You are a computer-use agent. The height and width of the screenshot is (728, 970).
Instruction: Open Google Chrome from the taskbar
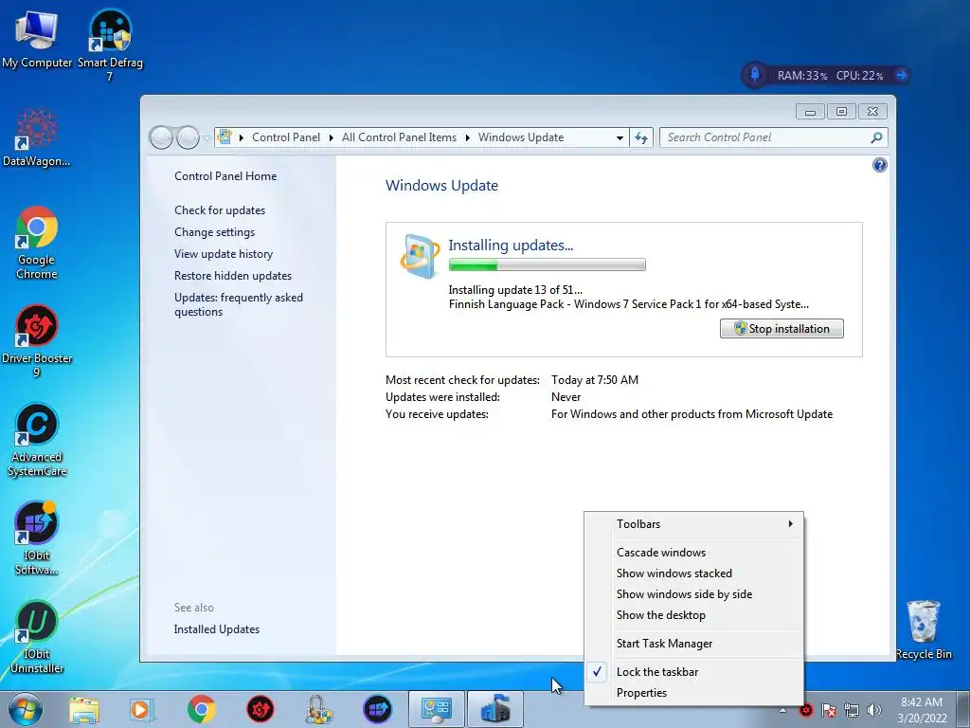click(x=201, y=709)
